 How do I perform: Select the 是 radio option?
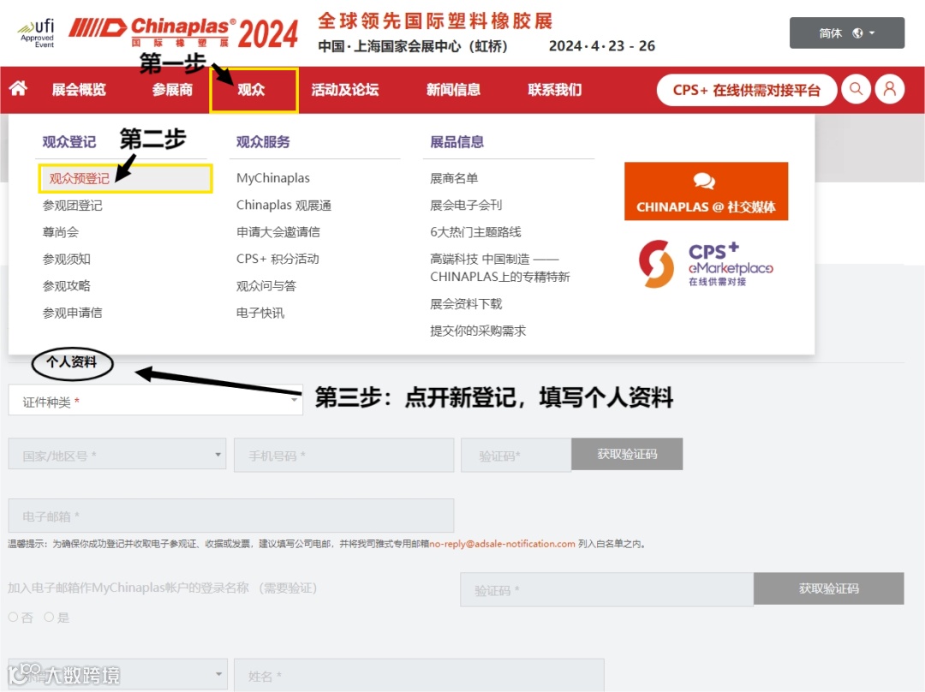point(49,617)
